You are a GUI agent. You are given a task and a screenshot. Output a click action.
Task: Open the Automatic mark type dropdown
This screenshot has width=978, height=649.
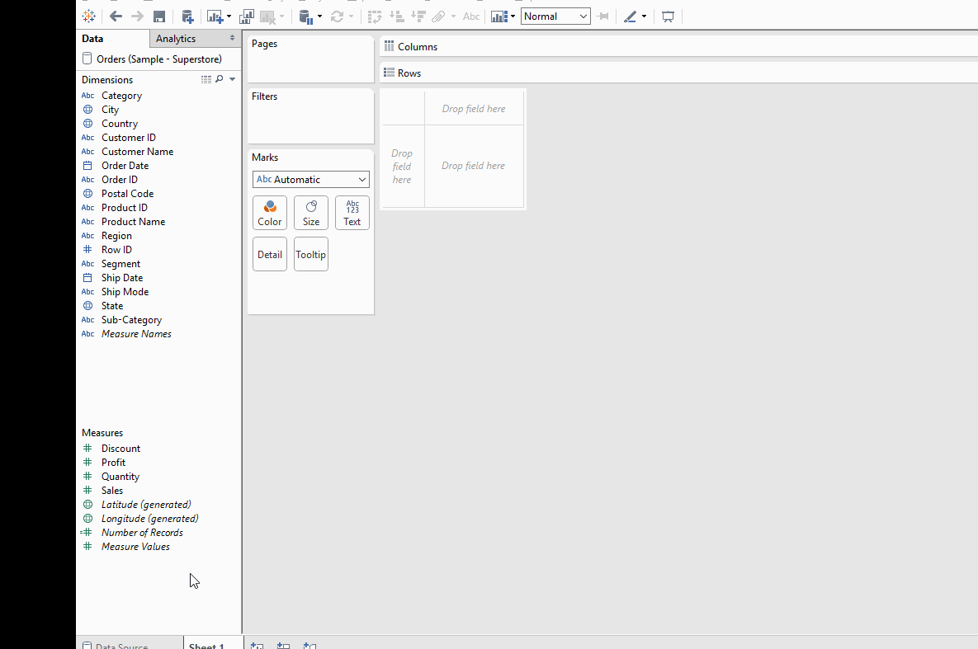311,180
